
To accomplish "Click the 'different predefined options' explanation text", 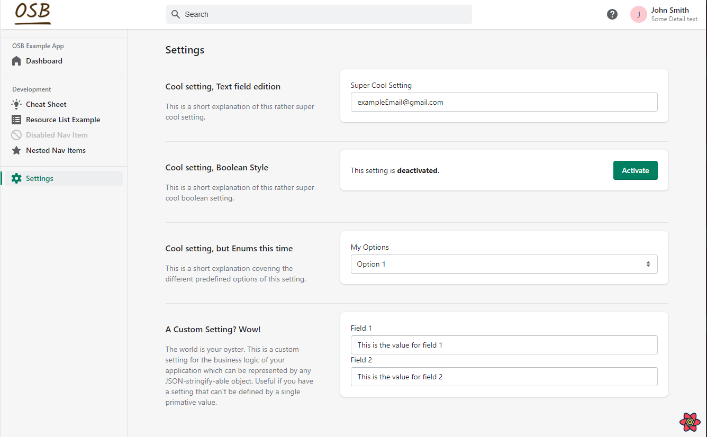I will click(x=235, y=274).
